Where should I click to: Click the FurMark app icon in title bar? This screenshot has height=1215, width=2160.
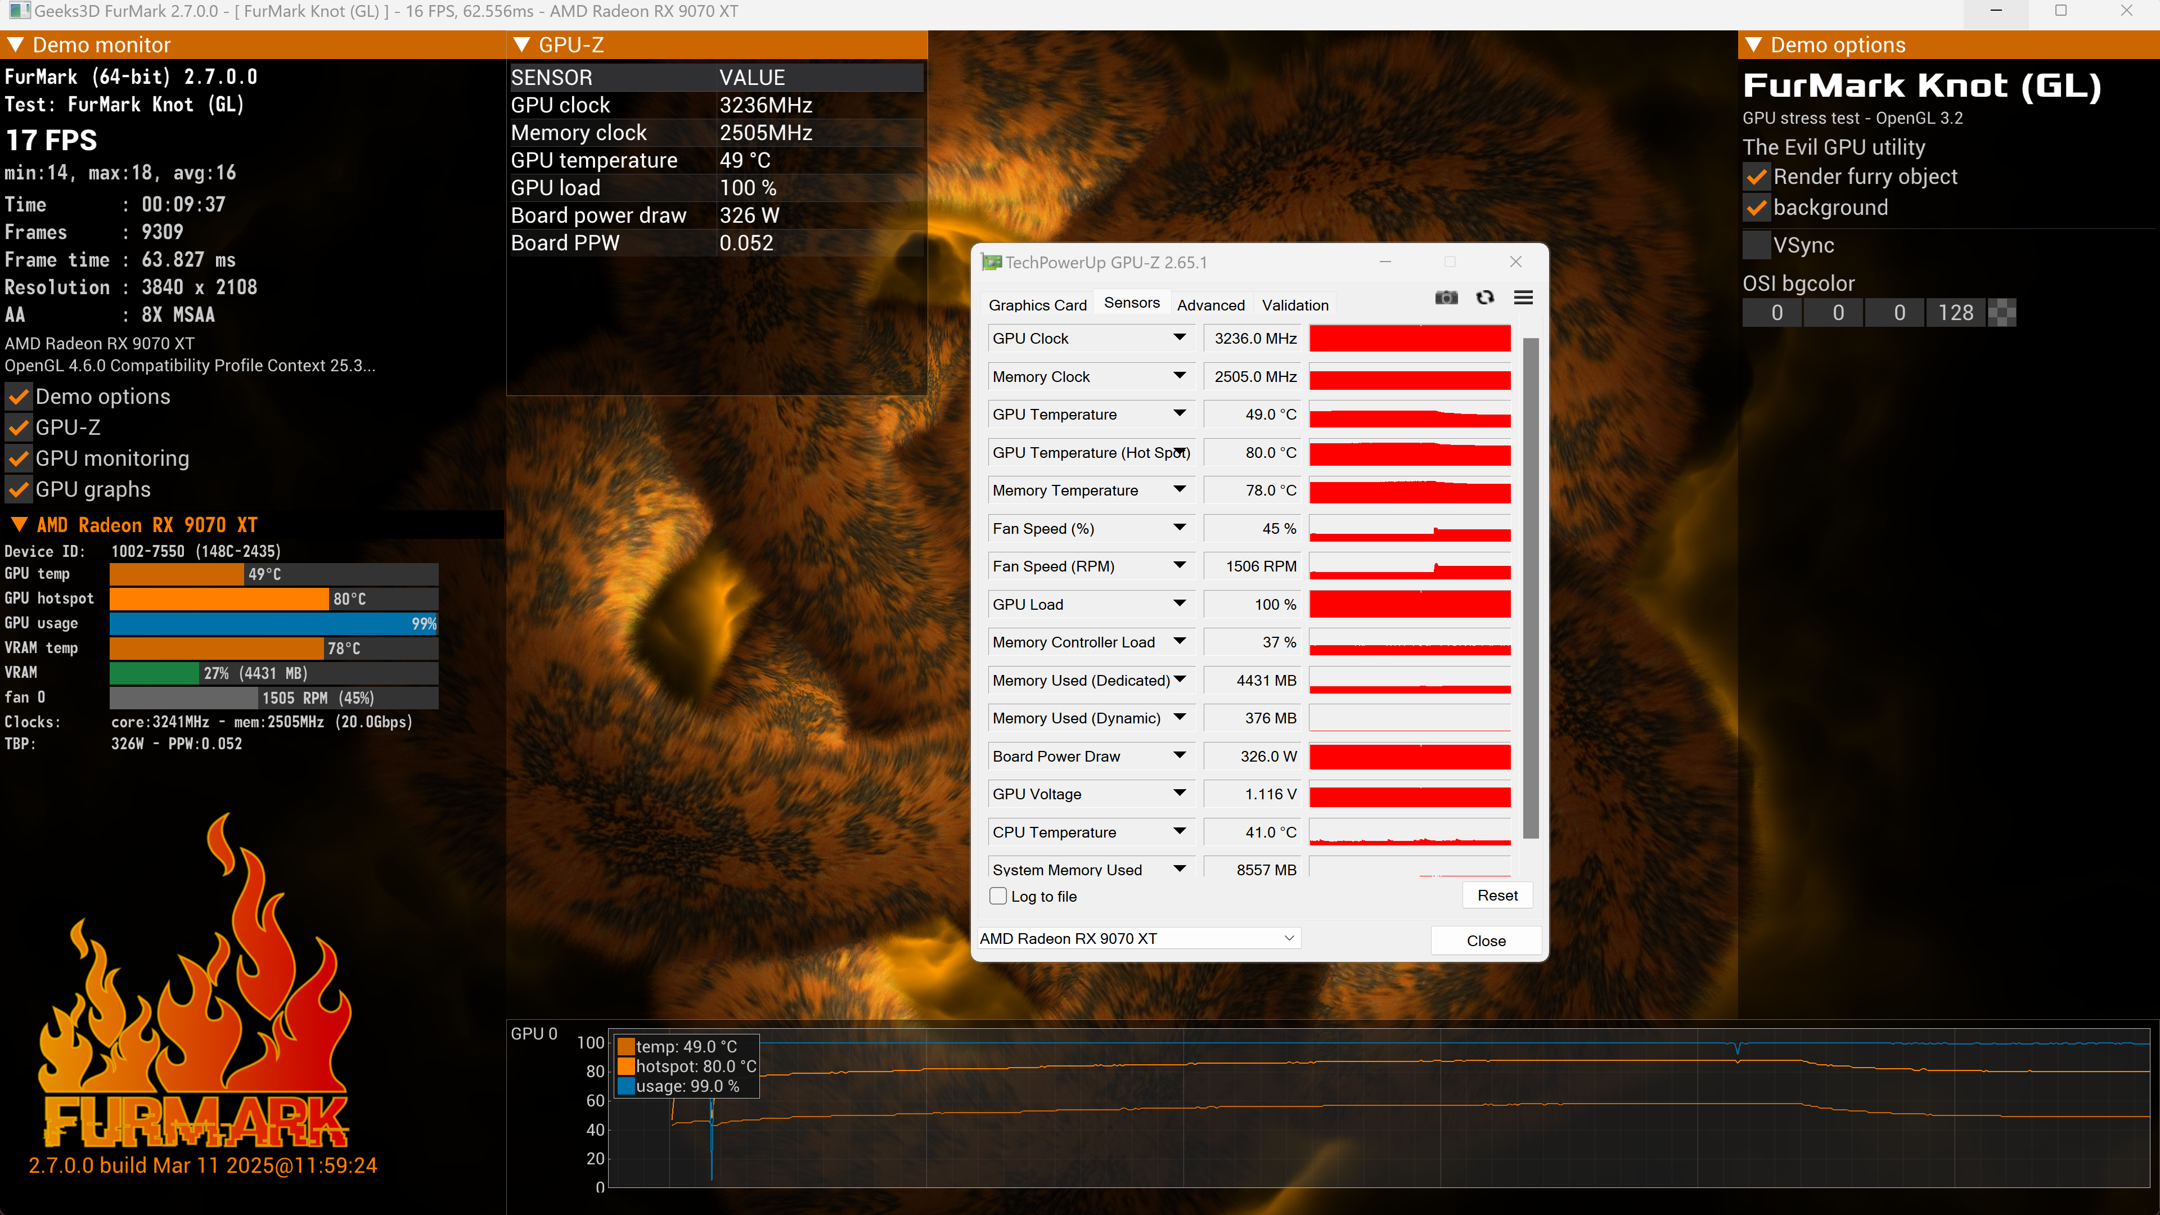19,11
